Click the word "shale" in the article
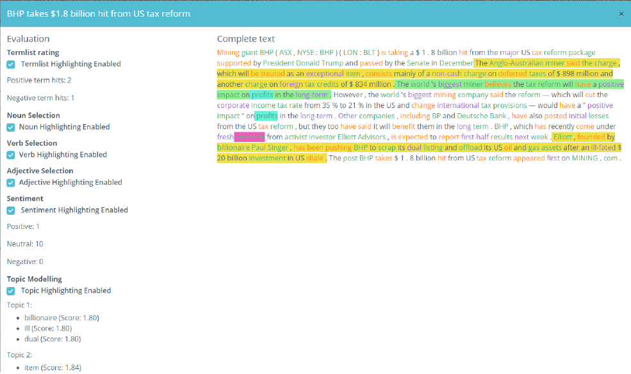The image size is (631, 374). 315,158
